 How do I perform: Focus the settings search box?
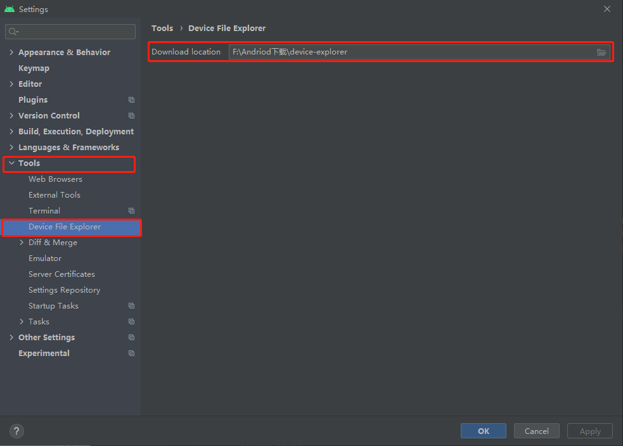[70, 32]
